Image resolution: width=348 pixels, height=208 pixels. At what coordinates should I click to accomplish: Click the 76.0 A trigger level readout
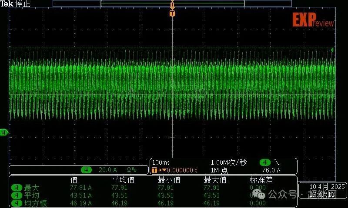coord(271,170)
